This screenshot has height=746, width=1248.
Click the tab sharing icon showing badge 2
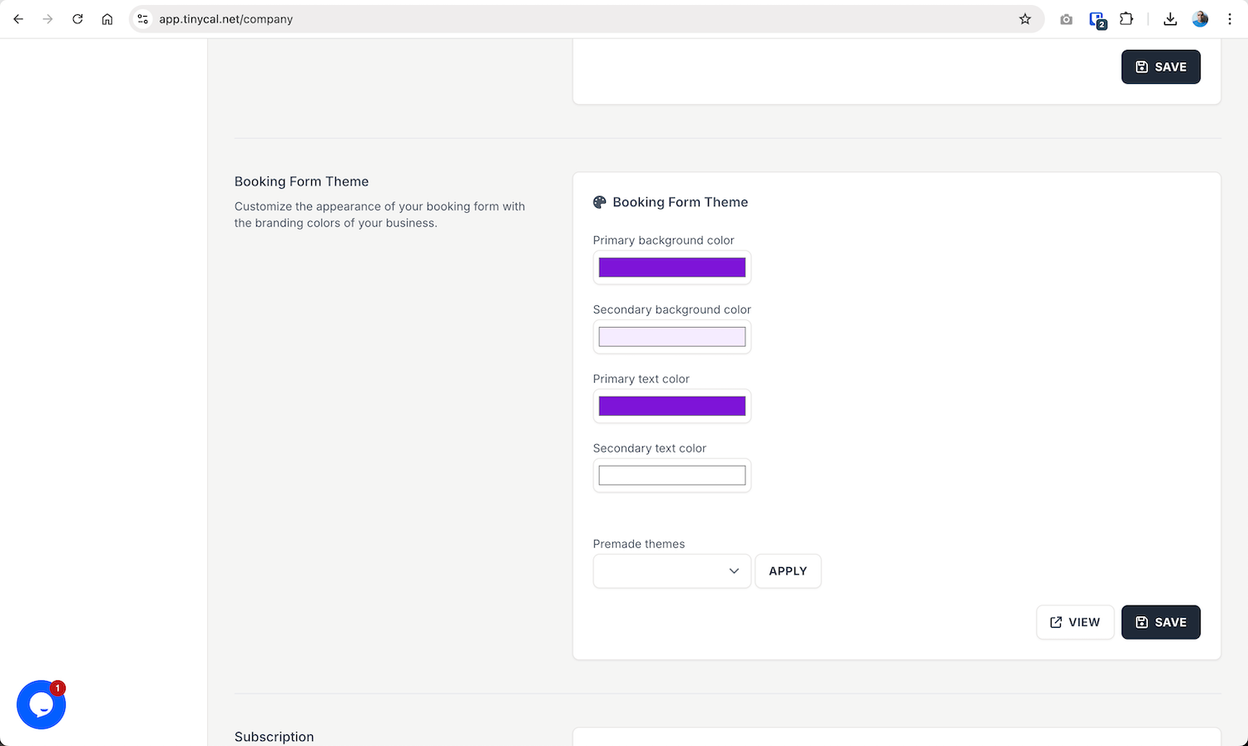point(1096,18)
